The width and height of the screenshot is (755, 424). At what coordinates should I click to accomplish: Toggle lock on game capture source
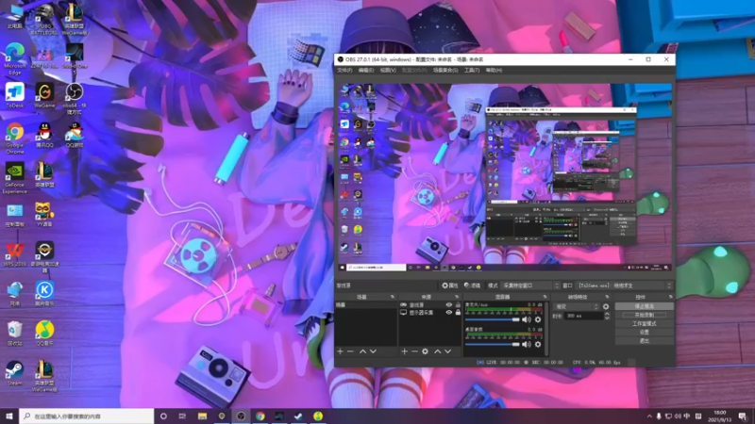coord(458,304)
